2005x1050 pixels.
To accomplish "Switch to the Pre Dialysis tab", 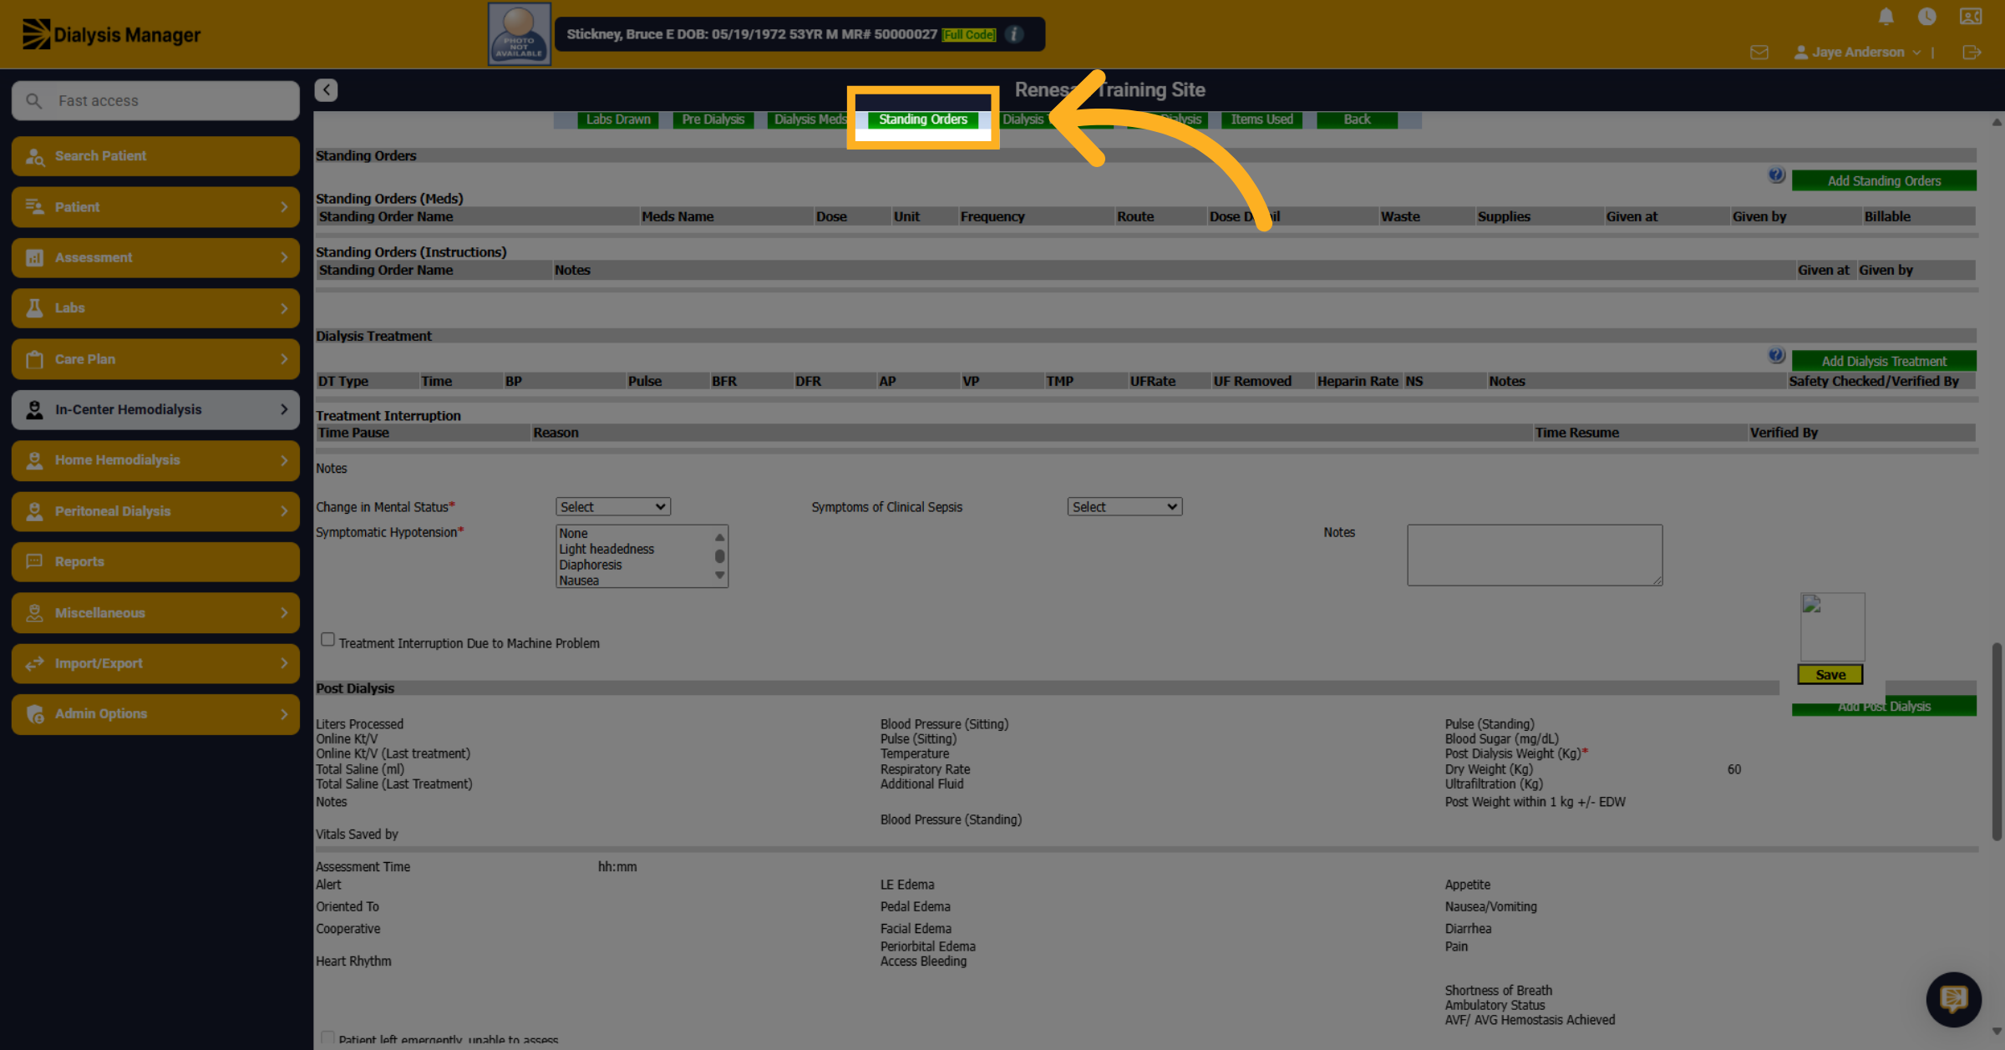I will coord(713,119).
